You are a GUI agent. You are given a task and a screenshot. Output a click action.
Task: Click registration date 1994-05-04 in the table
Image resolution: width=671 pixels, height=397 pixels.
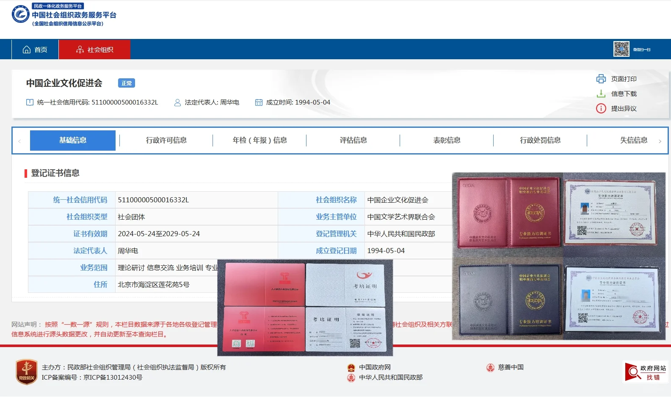386,251
